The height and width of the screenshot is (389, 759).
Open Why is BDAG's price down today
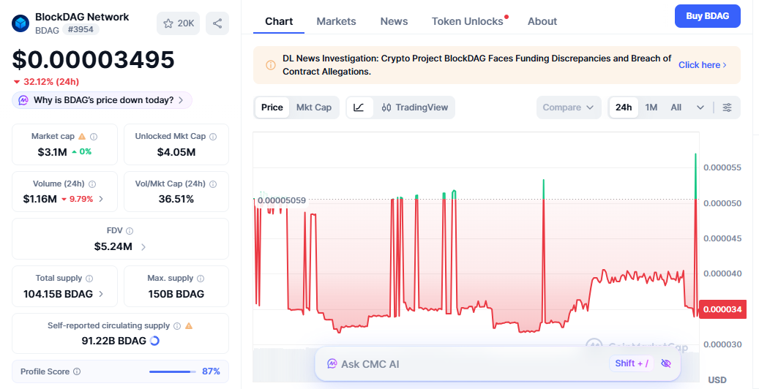click(x=102, y=101)
